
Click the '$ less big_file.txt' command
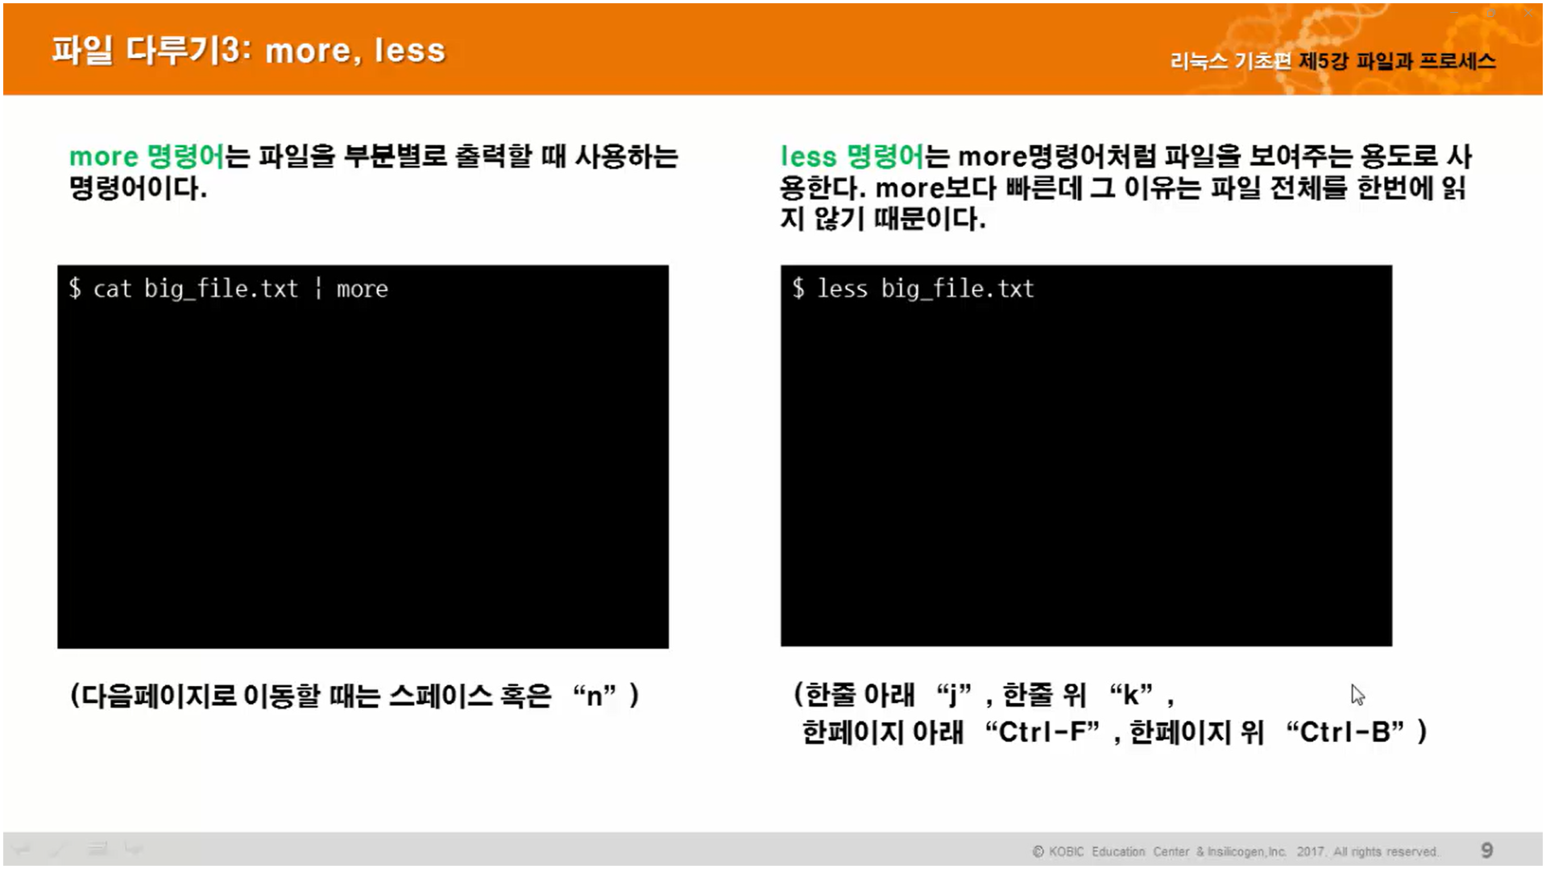913,289
